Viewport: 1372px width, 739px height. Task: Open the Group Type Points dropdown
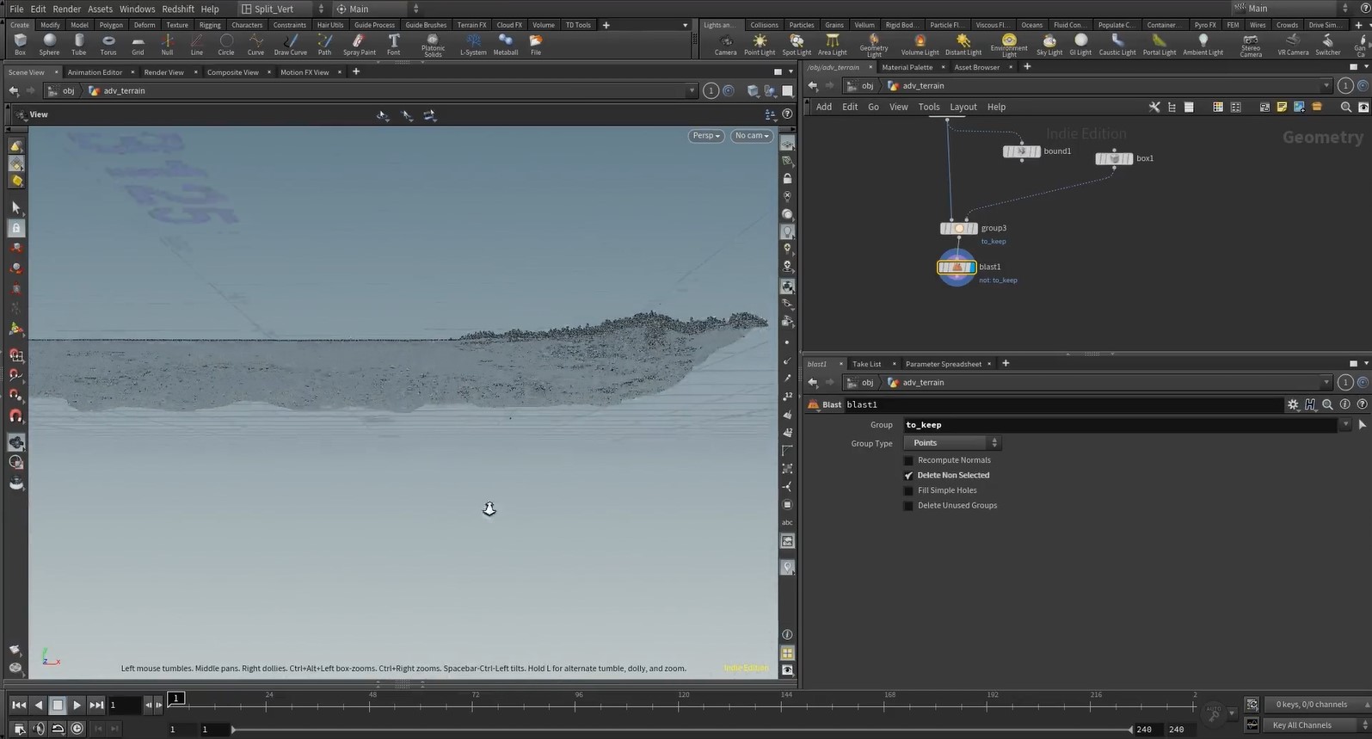point(951,443)
